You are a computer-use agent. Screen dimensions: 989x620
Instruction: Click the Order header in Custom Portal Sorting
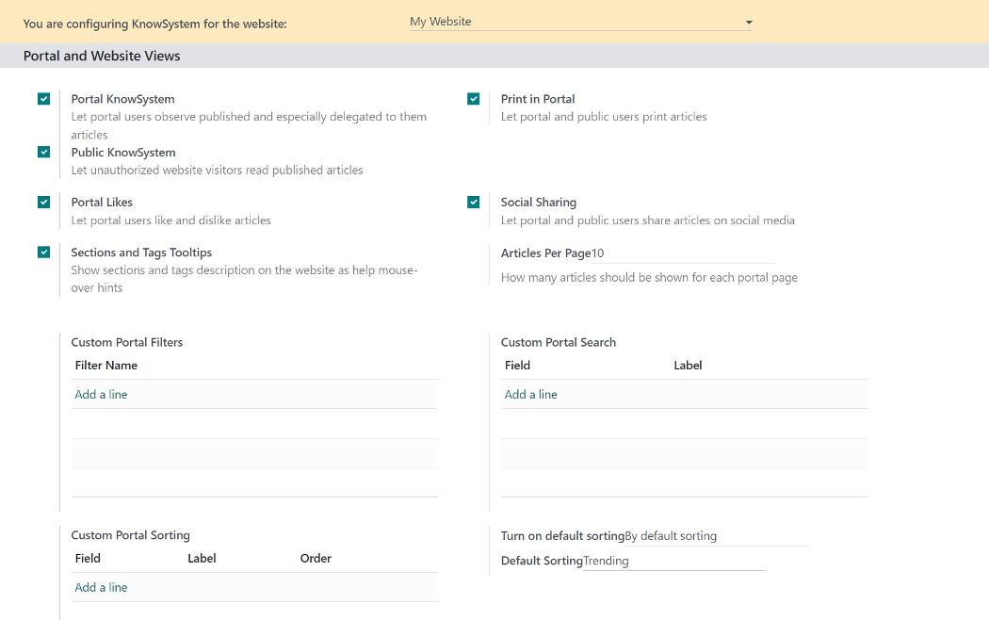click(x=316, y=558)
